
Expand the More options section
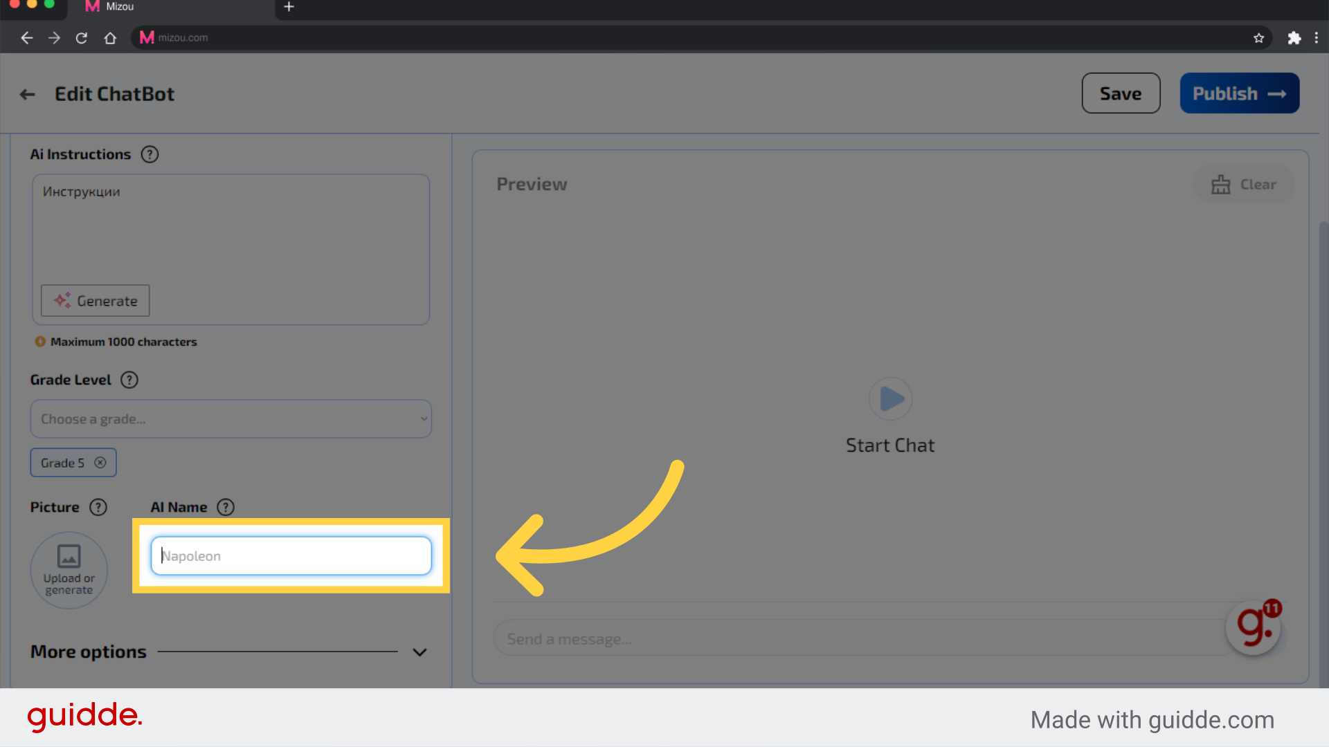[x=230, y=652]
